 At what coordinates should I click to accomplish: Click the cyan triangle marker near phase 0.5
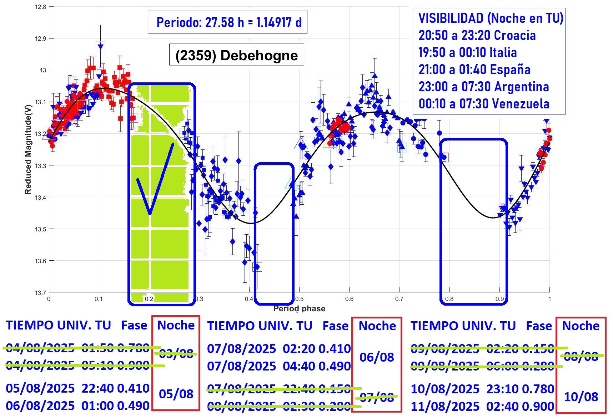pos(291,183)
